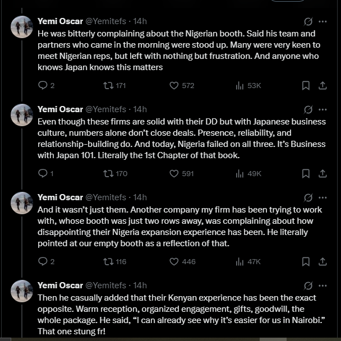View the Yemi Oscar avatar on the last tweet
This screenshot has width=341, height=341.
pos(22,291)
